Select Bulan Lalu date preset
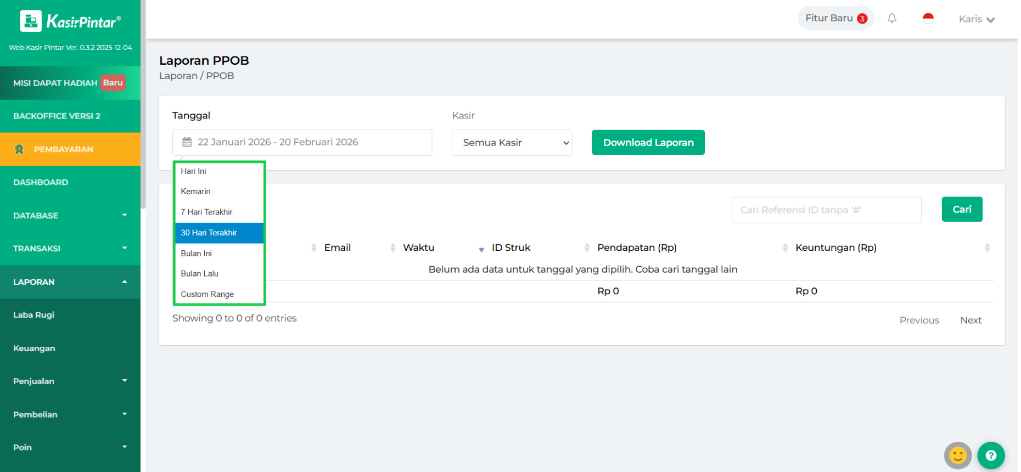 point(200,273)
